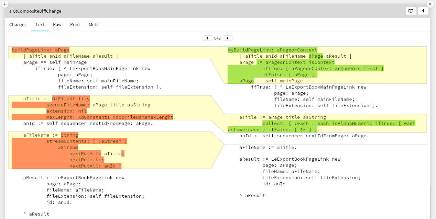Open the Raw tab

(57, 24)
